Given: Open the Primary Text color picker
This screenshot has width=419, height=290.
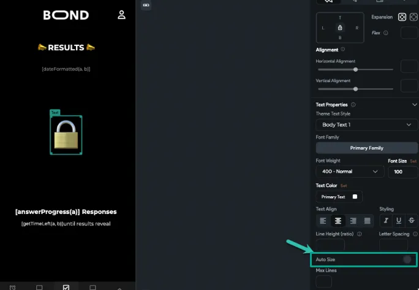Looking at the screenshot, I should coord(339,197).
